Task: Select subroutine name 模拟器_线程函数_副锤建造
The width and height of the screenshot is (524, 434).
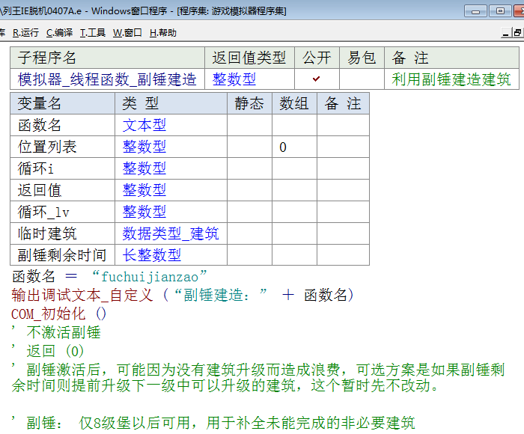Action: [x=107, y=79]
